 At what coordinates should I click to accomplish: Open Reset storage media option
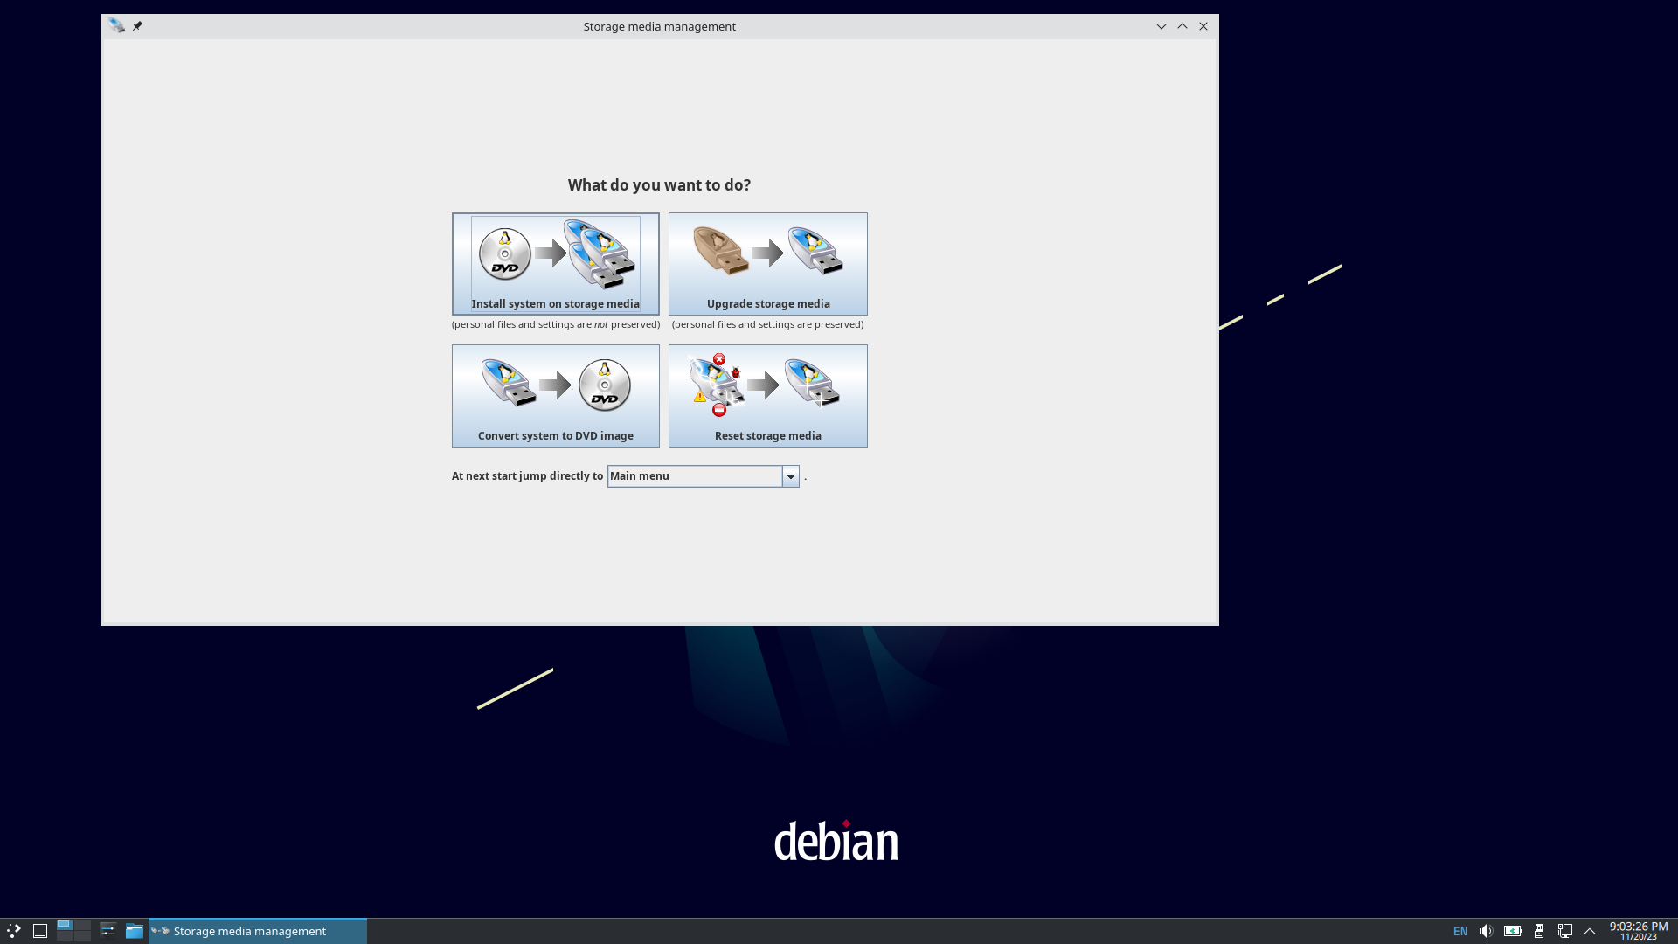click(x=767, y=395)
